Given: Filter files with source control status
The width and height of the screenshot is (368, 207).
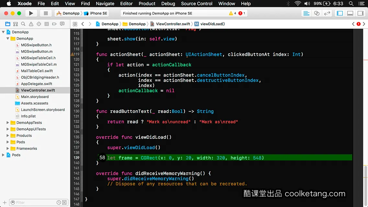Looking at the screenshot, I should point(64,202).
